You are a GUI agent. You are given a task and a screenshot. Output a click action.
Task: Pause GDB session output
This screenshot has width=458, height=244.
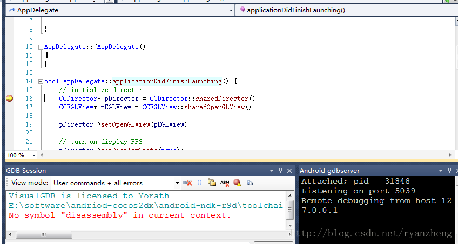click(x=200, y=183)
